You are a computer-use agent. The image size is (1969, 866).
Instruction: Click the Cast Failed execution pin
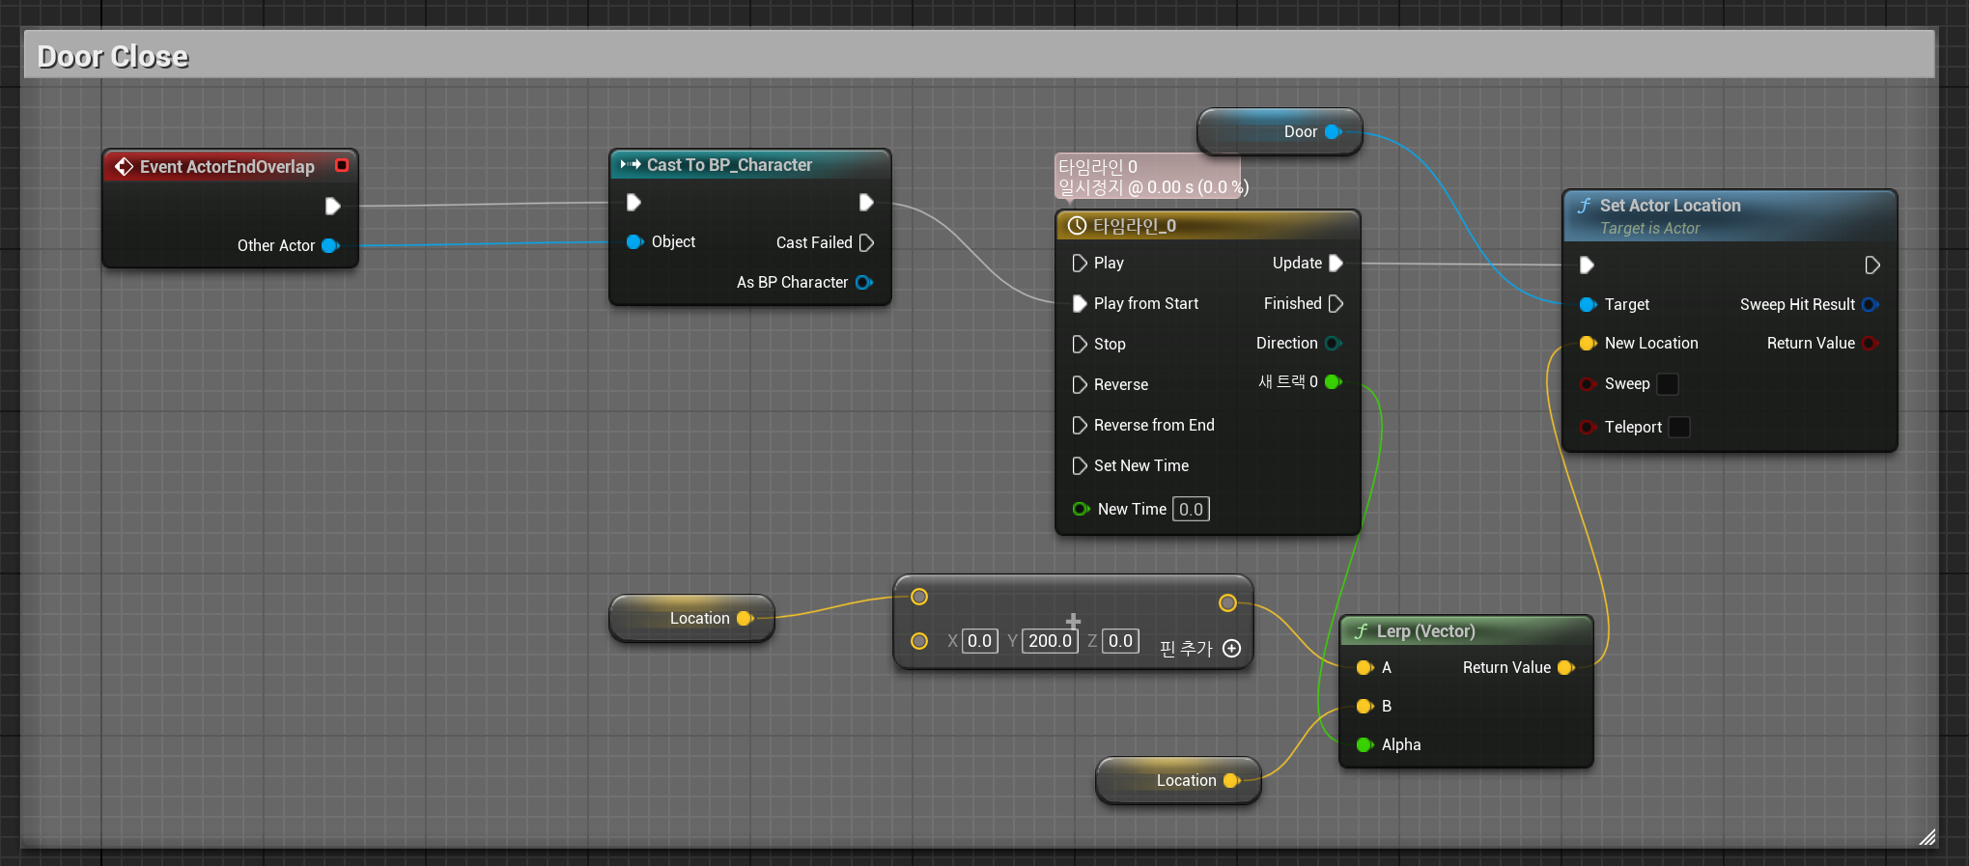tap(866, 242)
